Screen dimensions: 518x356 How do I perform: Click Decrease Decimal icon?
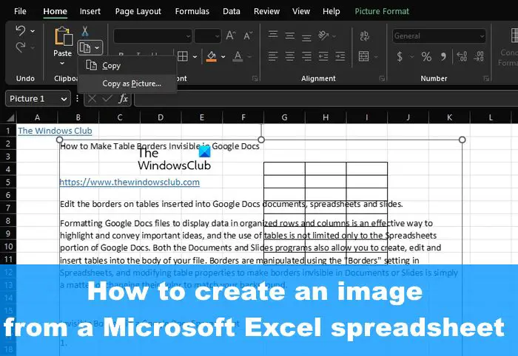tap(479, 56)
